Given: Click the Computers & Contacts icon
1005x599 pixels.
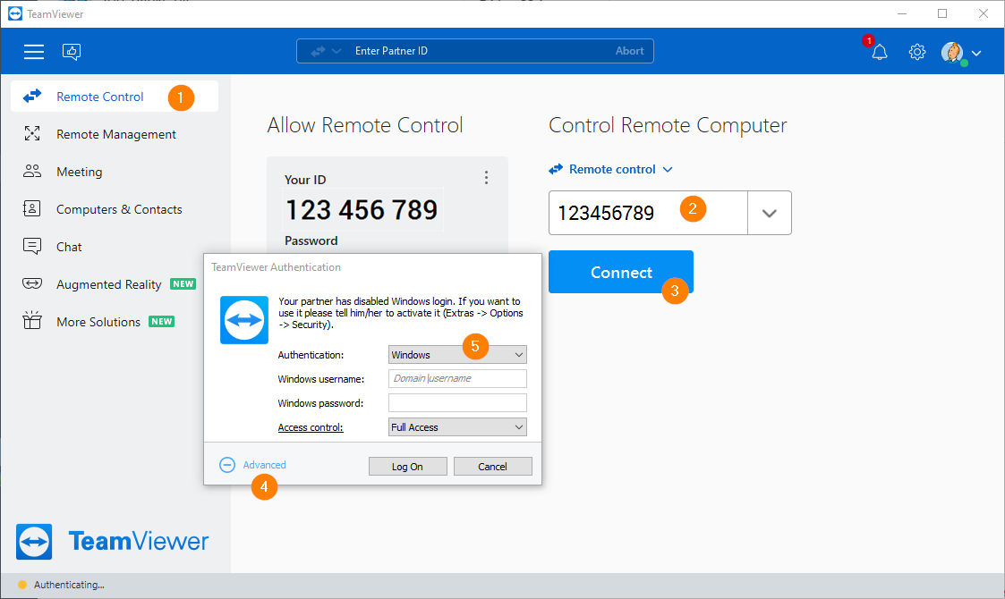Looking at the screenshot, I should [32, 209].
